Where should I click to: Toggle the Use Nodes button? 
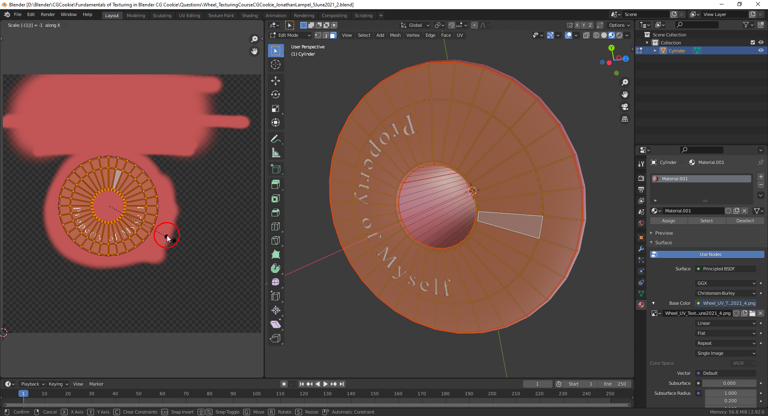tap(707, 254)
